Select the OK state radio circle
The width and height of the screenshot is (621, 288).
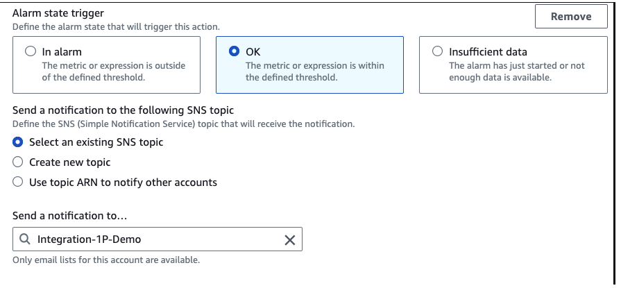click(x=234, y=51)
